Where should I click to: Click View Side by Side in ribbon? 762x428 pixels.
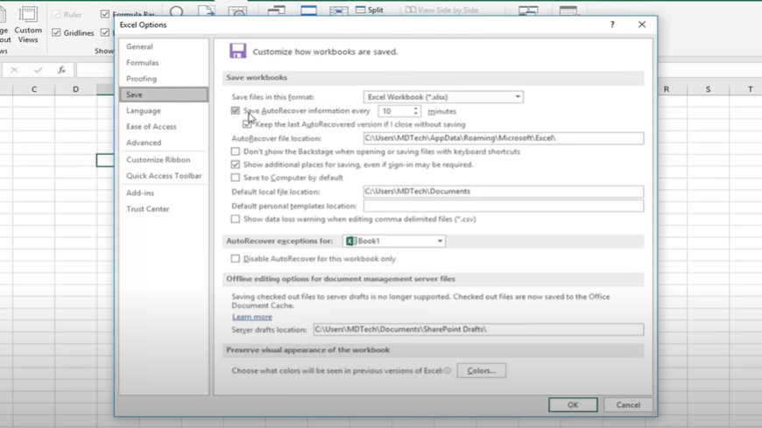click(x=441, y=10)
